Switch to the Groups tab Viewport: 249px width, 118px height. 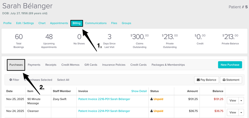pyautogui.click(x=127, y=23)
